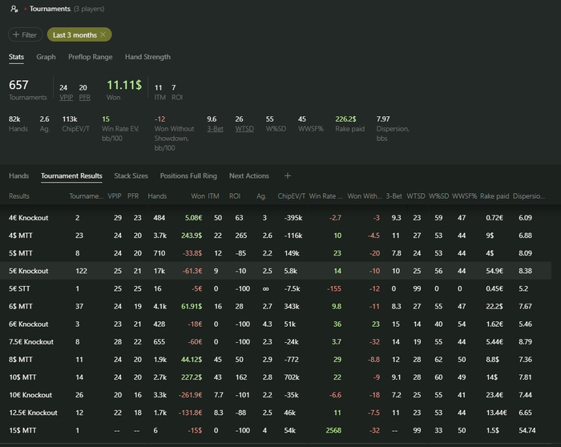Click the 3-Bet stat link
This screenshot has width=561, height=447.
[215, 129]
